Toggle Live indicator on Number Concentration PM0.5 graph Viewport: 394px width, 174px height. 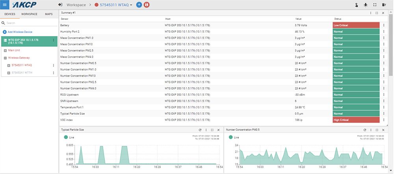click(x=230, y=137)
